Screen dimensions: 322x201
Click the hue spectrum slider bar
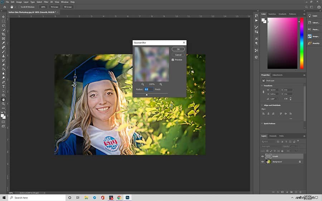click(x=302, y=43)
